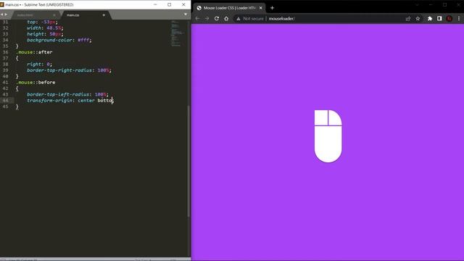The height and width of the screenshot is (261, 464).
Task: Reload the mouseloader page
Action: click(x=217, y=18)
